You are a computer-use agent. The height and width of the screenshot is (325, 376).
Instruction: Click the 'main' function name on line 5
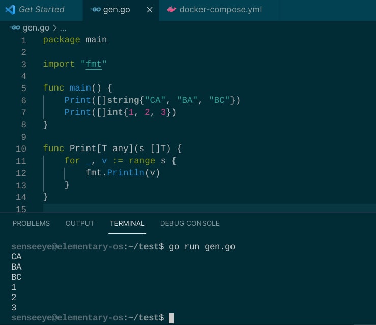(80, 88)
